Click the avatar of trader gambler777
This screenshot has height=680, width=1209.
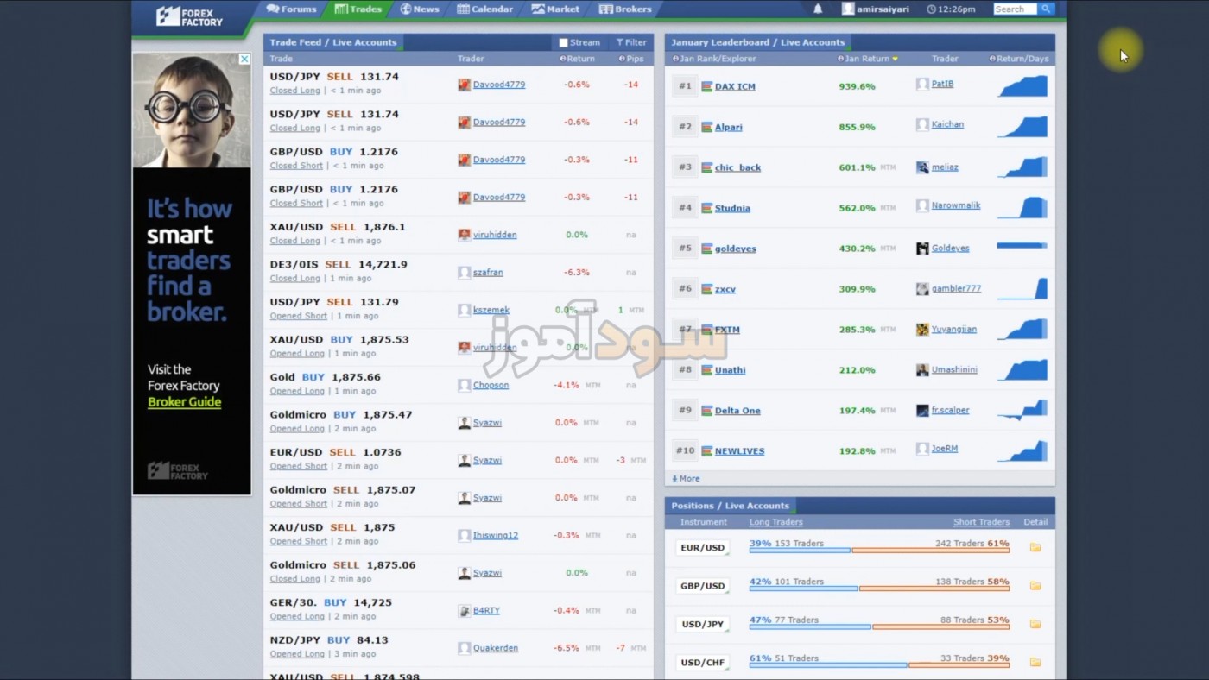point(922,289)
